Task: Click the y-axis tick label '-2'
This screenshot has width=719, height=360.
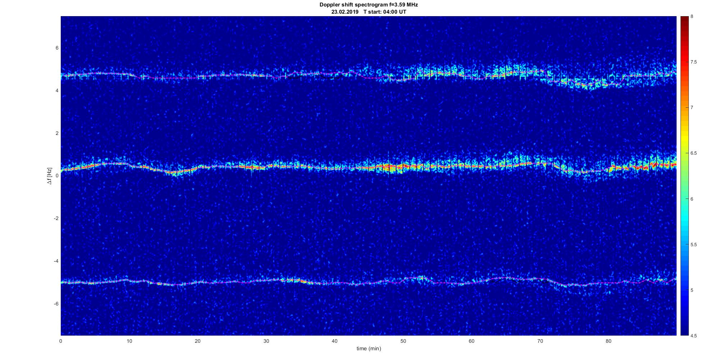Action: point(56,219)
